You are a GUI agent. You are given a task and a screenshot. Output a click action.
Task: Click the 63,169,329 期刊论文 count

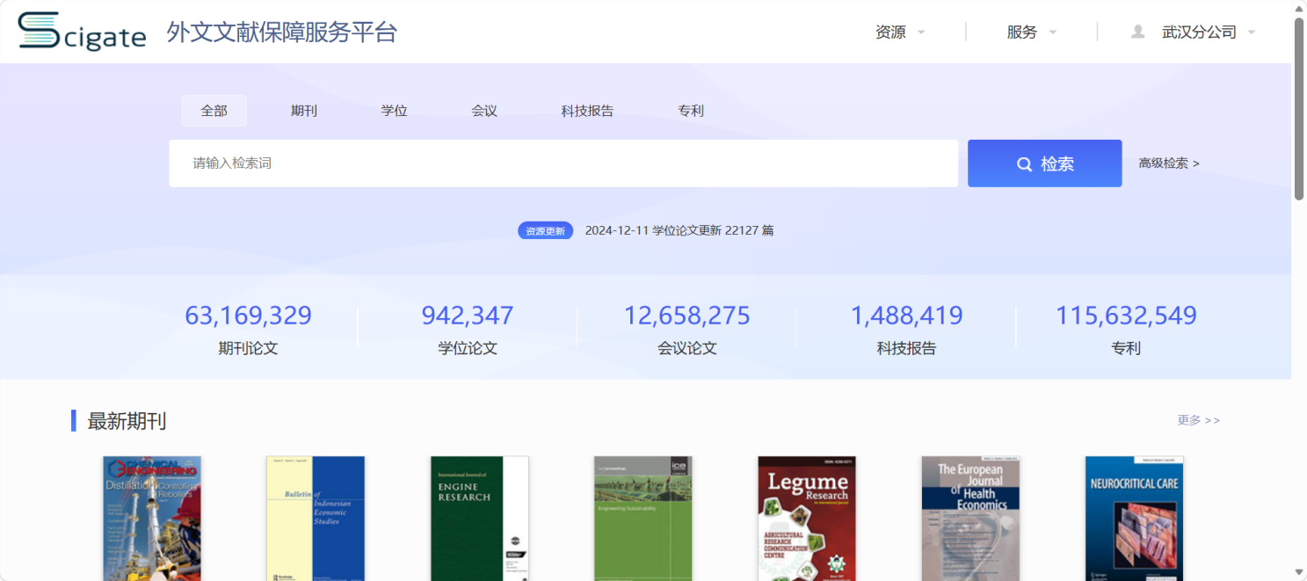point(248,329)
